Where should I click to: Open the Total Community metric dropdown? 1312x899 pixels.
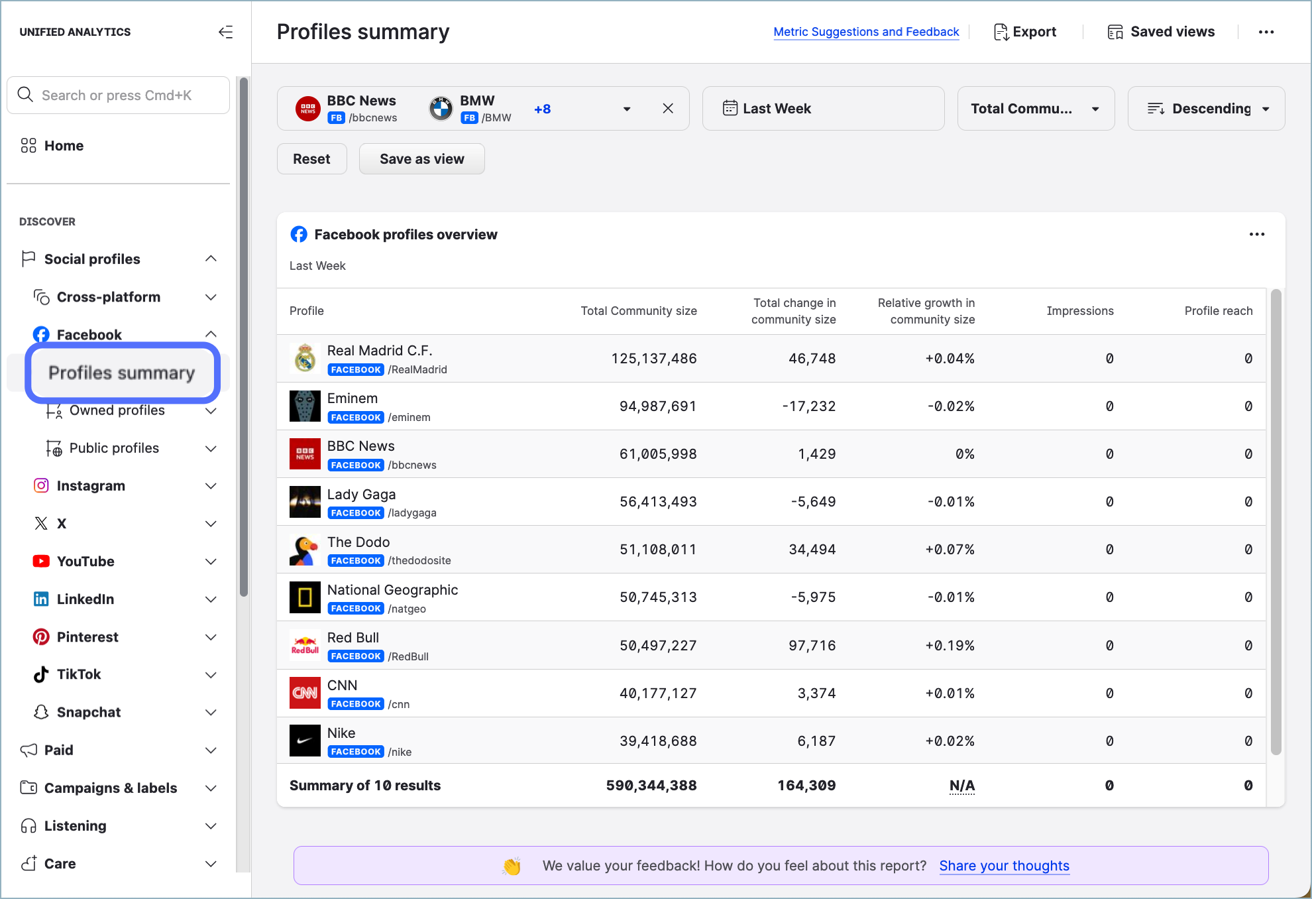[1035, 109]
